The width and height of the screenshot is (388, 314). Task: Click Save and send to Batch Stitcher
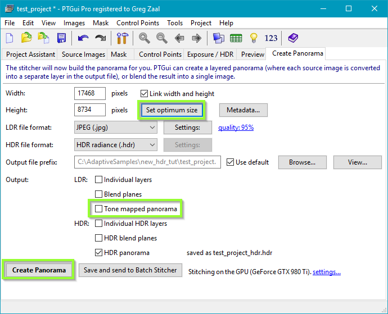point(130,270)
